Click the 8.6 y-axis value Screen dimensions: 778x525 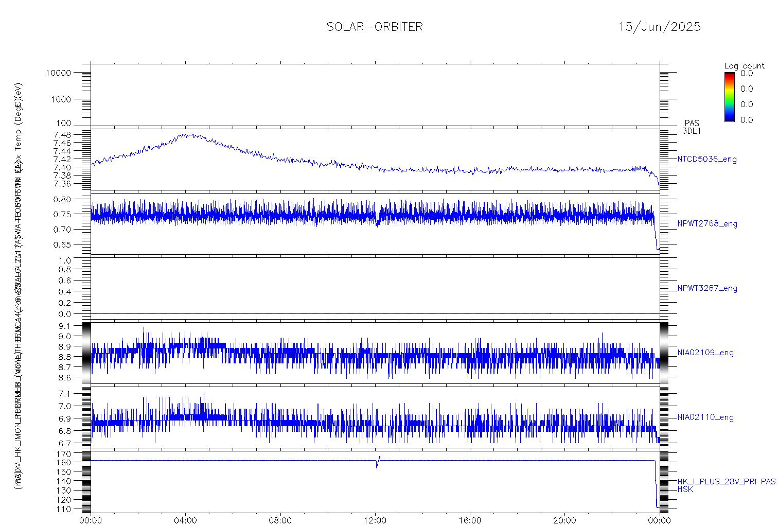click(x=65, y=377)
